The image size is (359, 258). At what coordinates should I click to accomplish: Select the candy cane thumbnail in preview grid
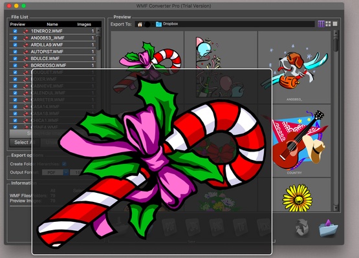[147, 67]
